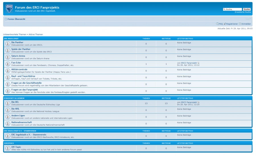
Task: Click date Do 28. Apr 2011, 12:25
Action: (188, 105)
